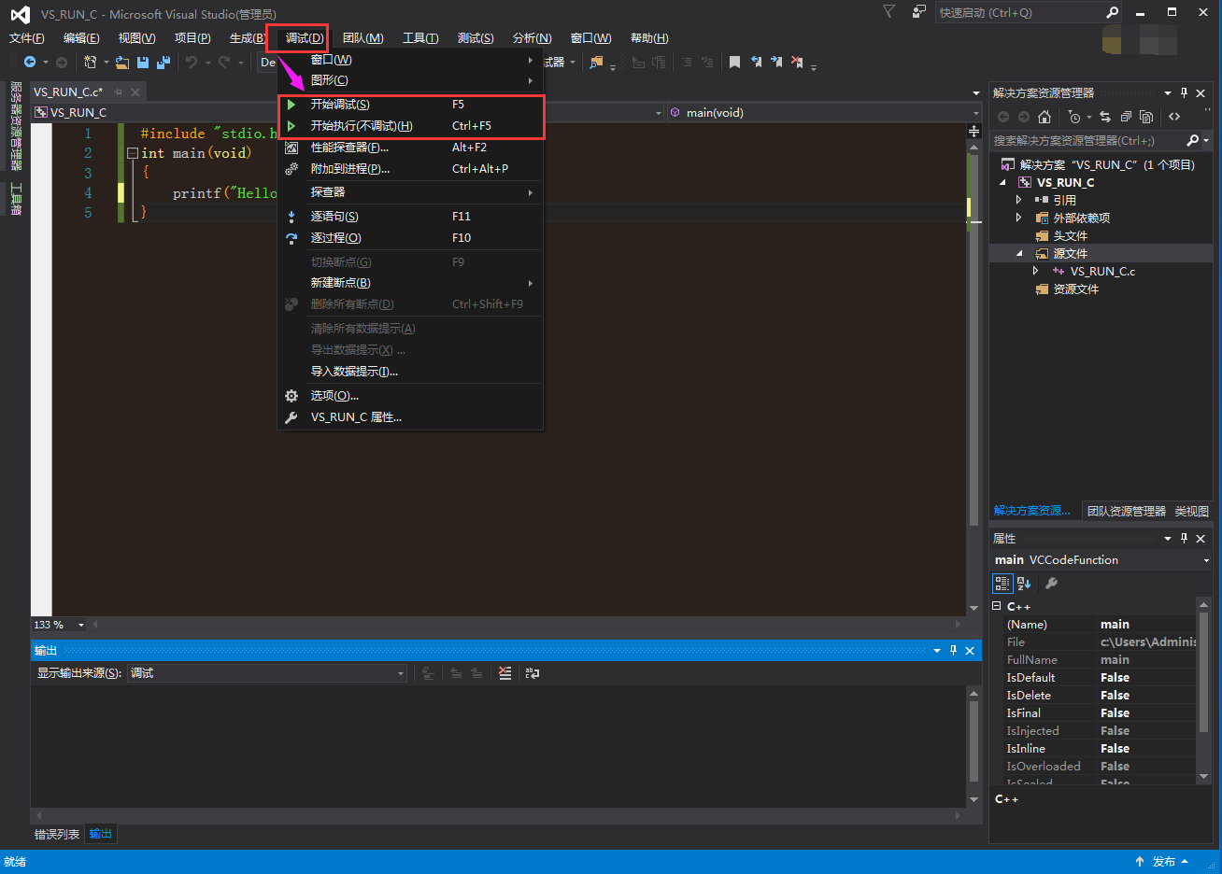Screen dimensions: 1222x874
Task: Select 开始调试 F5 menu item
Action: pyautogui.click(x=411, y=105)
